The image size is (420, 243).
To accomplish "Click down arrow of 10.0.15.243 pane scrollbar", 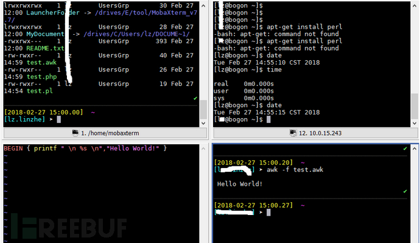I will [415, 123].
